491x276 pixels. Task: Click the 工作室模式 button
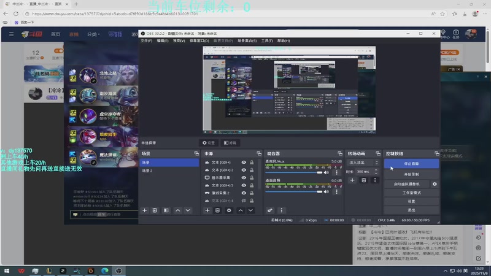coord(411,193)
